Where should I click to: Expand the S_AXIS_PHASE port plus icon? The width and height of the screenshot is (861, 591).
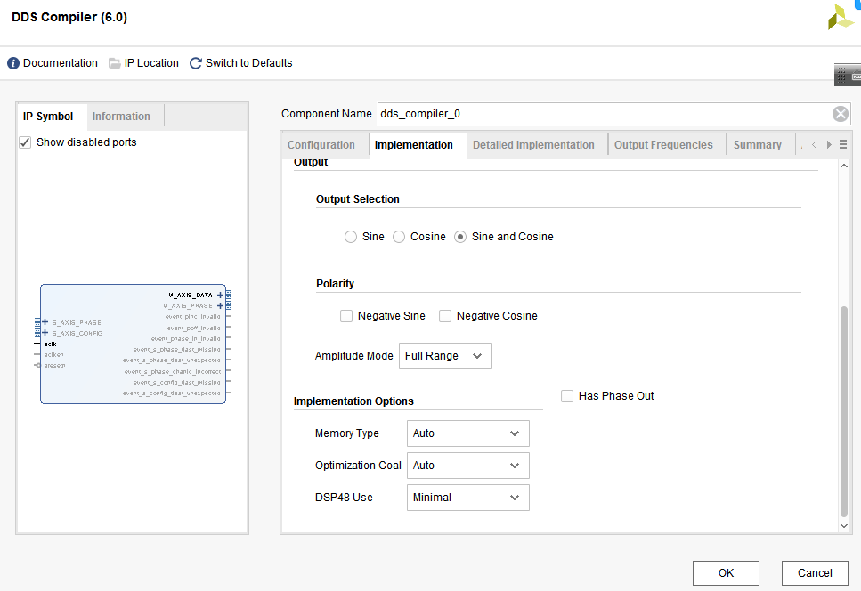point(45,322)
